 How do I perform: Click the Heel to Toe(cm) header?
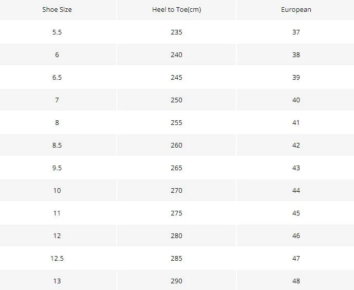[176, 9]
